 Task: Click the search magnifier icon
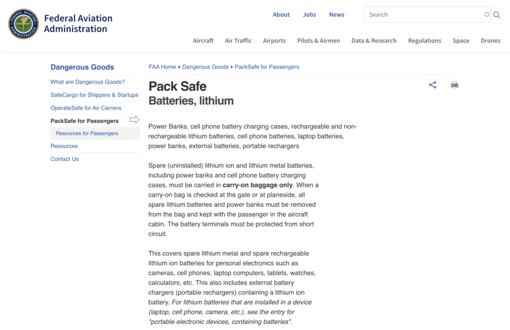497,14
